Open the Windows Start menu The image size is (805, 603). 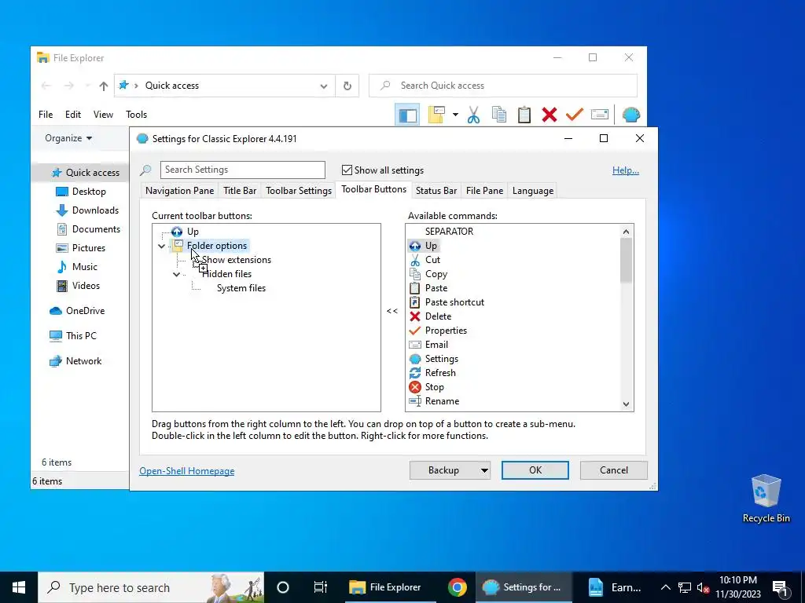click(x=19, y=587)
